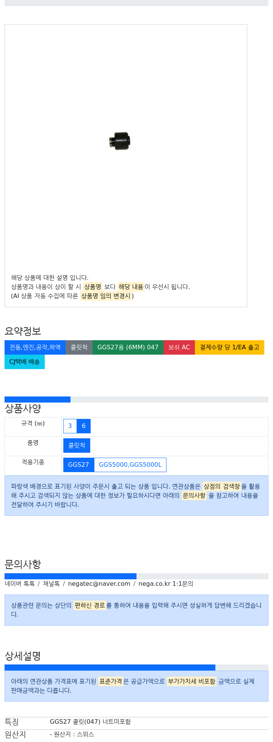Open the 네이버 톡톡 inquiry link
Viewport: 273px width, 742px height.
pyautogui.click(x=20, y=584)
